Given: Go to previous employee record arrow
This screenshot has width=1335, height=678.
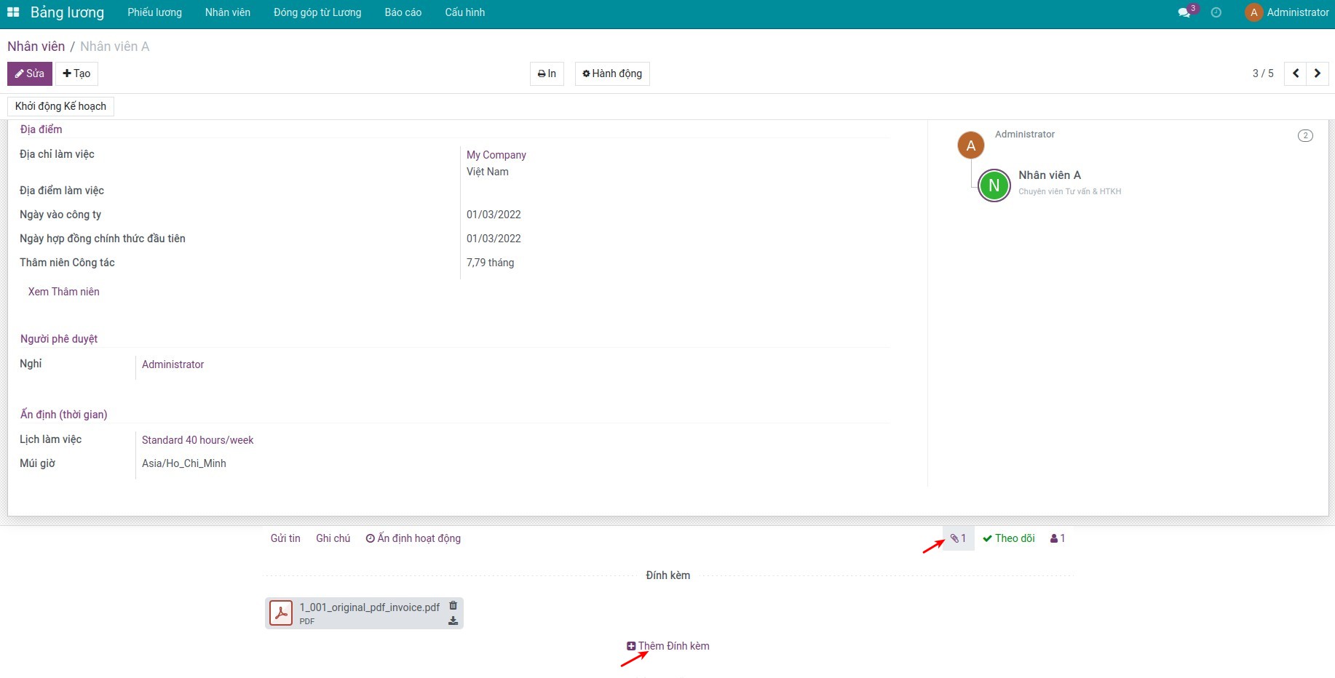Looking at the screenshot, I should pyautogui.click(x=1296, y=73).
